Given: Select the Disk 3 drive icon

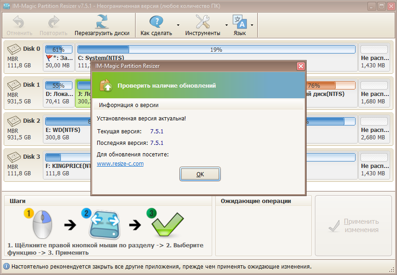Looking at the screenshot, I should click(14, 157).
